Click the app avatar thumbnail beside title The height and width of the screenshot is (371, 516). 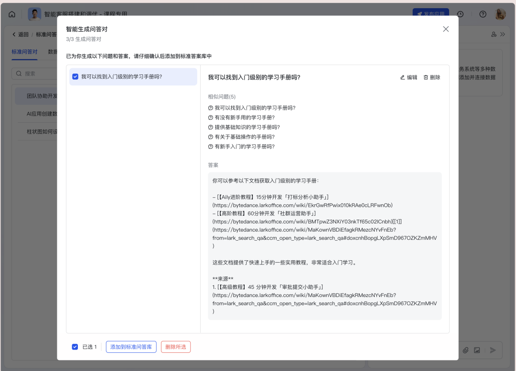click(x=34, y=14)
